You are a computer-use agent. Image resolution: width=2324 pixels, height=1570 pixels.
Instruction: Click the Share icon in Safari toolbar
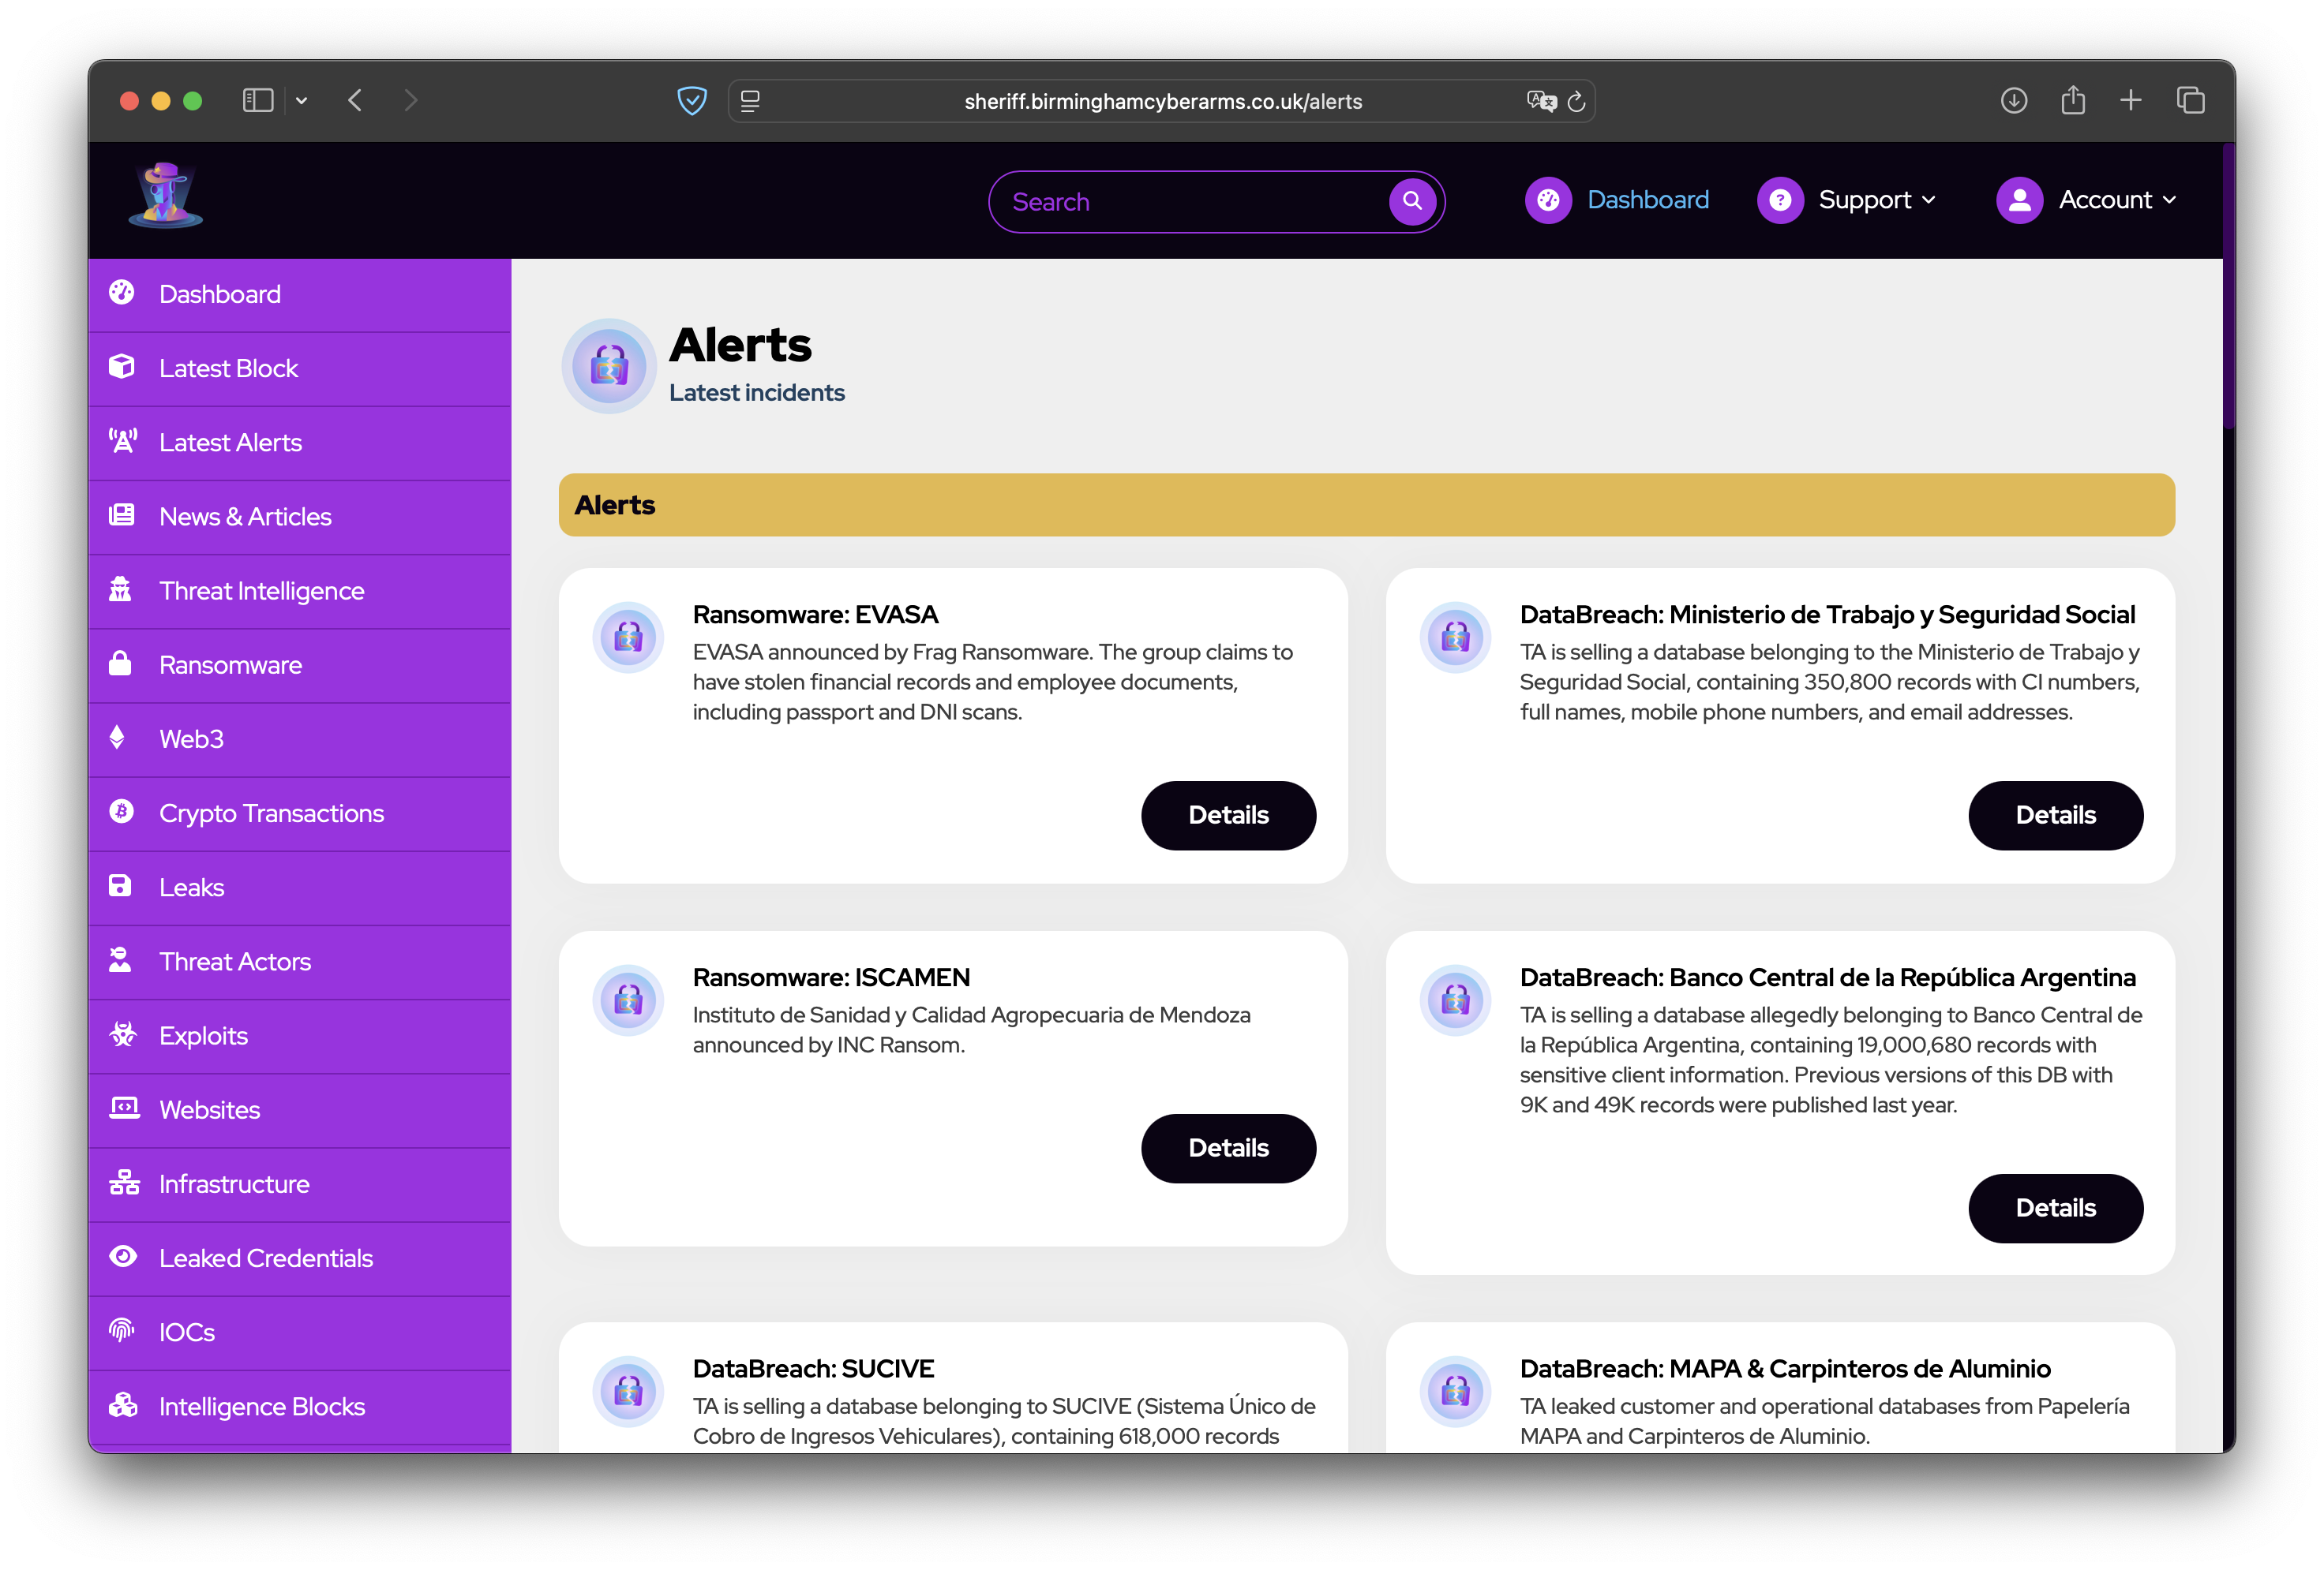pyautogui.click(x=2072, y=101)
